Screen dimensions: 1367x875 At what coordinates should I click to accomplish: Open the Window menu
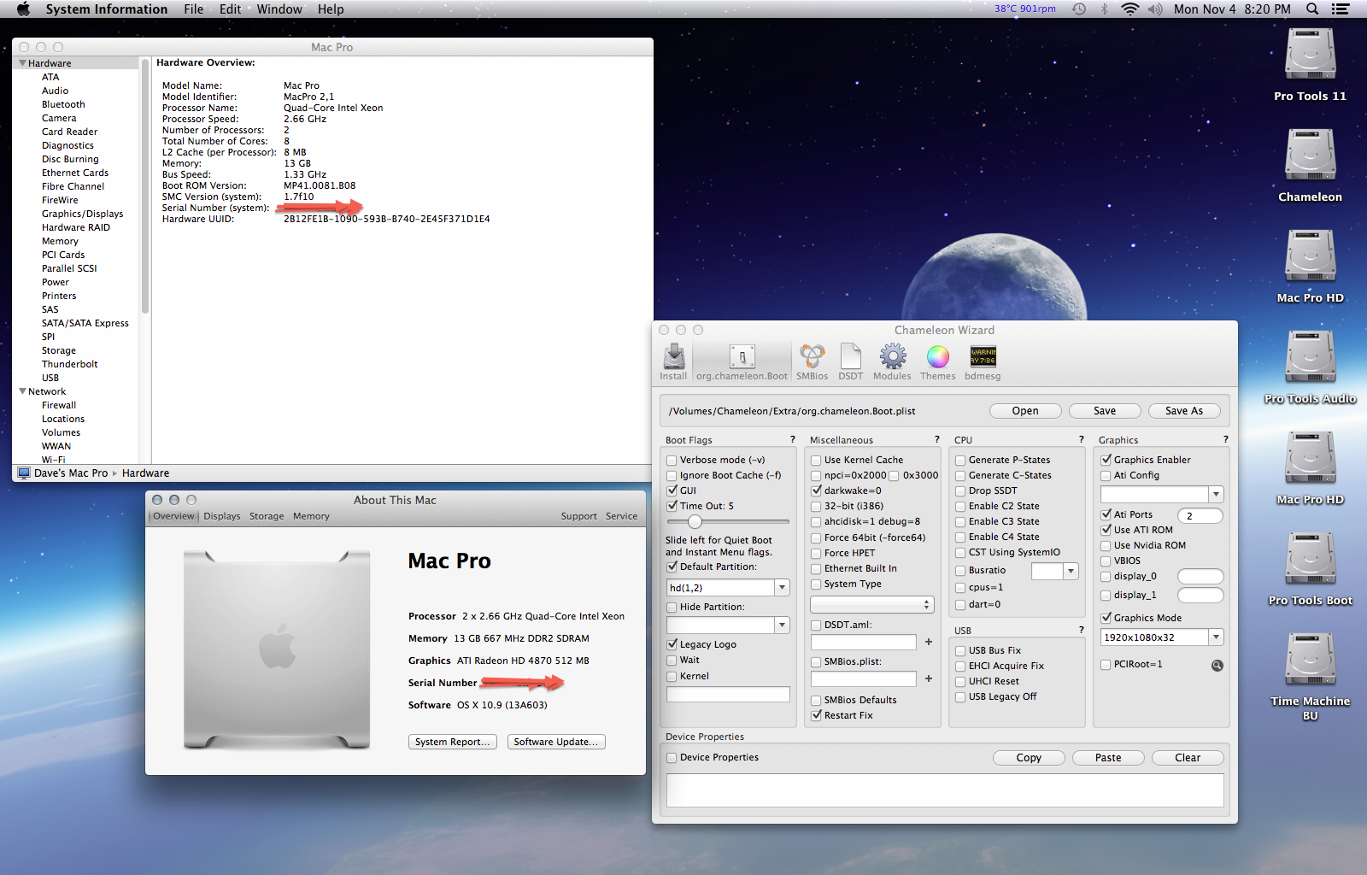[279, 9]
